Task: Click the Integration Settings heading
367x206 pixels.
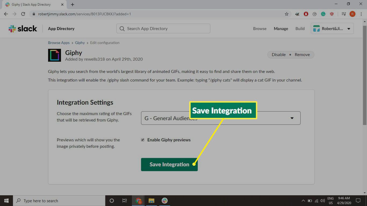Action: point(85,102)
